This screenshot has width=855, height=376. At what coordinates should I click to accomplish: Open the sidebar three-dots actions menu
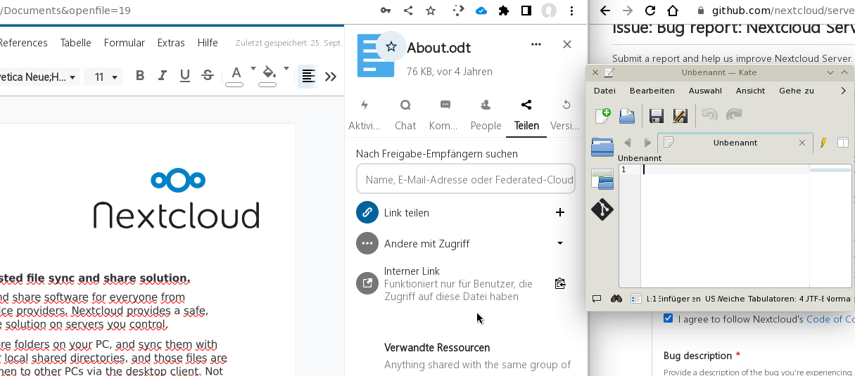tap(536, 44)
